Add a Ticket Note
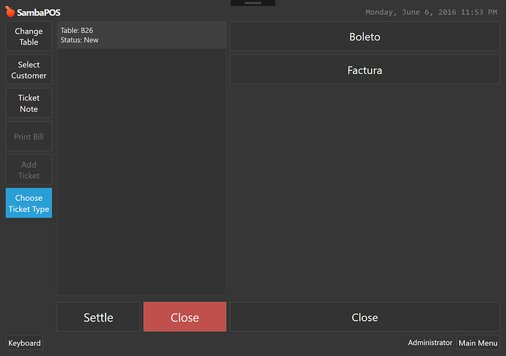This screenshot has width=506, height=356. coord(29,103)
